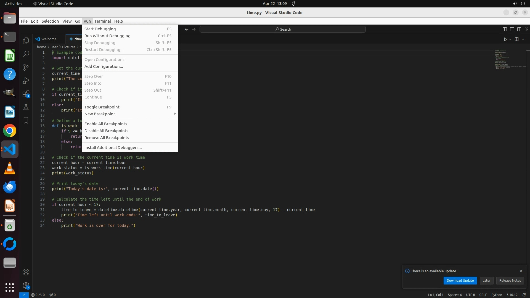
Task: Open the Testing flask icon
Action: [26, 107]
